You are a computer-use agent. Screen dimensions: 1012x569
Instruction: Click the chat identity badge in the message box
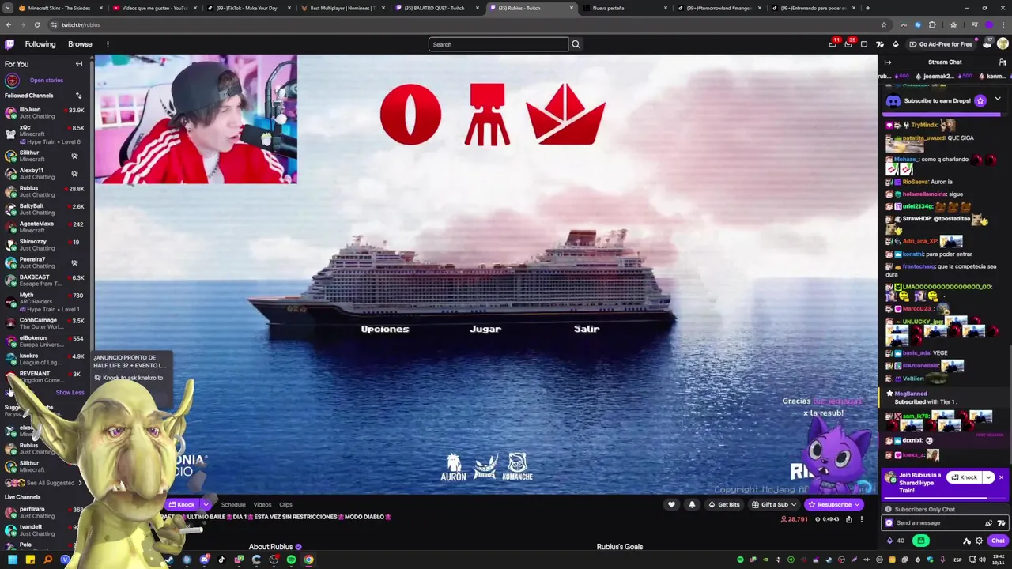889,523
